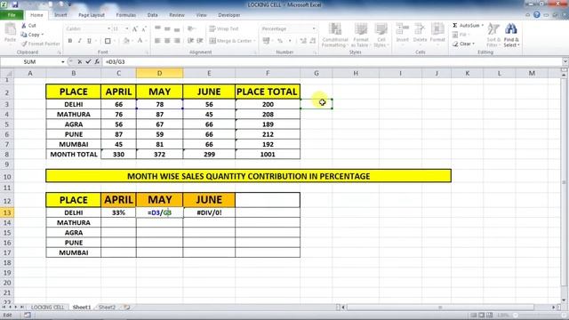Open the Font size dropdown
The image size is (569, 320).
click(x=126, y=28)
